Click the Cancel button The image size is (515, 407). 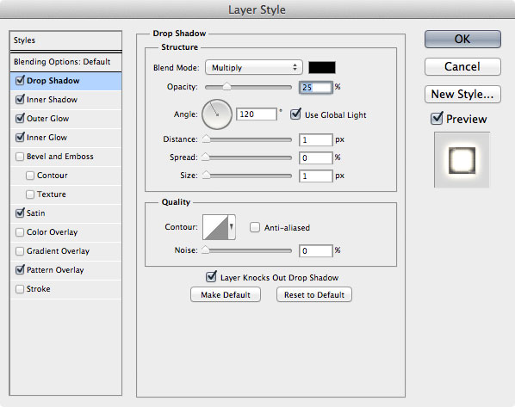(462, 66)
